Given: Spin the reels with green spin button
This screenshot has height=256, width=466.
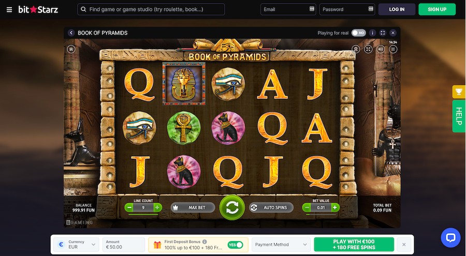Looking at the screenshot, I should (x=232, y=207).
